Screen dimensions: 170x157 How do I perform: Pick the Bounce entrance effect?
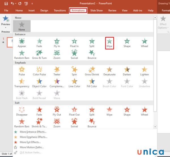92,55
